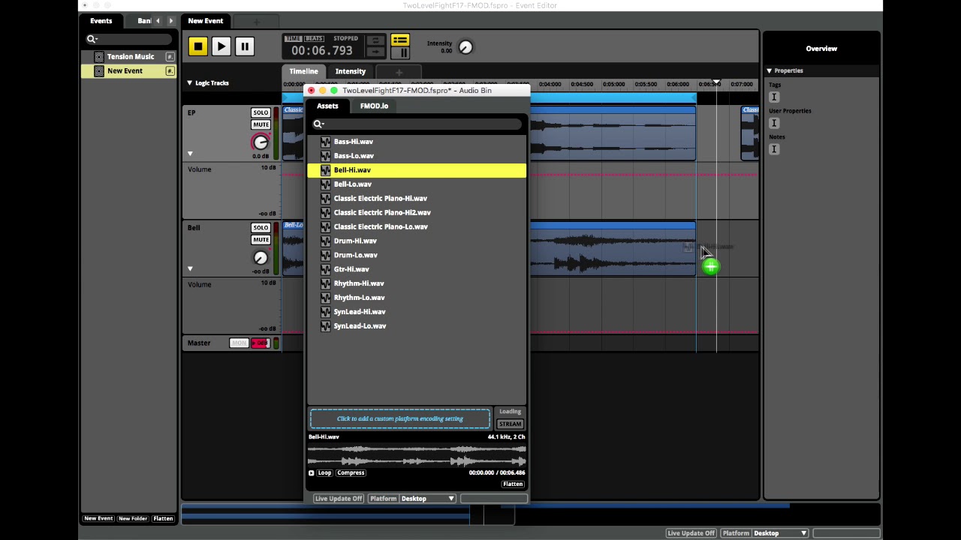Open the Audio Bin search options magnifier
The height and width of the screenshot is (540, 961).
click(318, 124)
